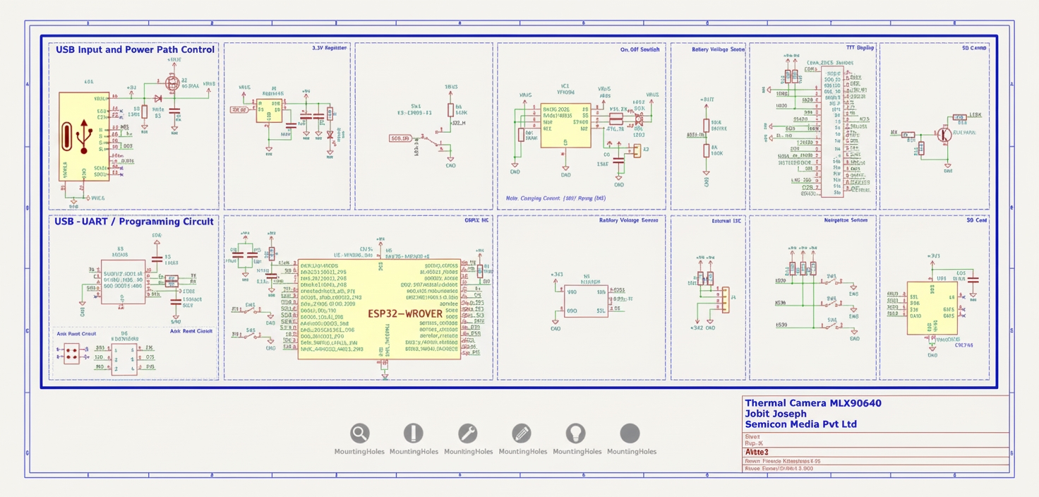
Task: Click the USB trident symbol in the connector
Action: tap(84, 136)
